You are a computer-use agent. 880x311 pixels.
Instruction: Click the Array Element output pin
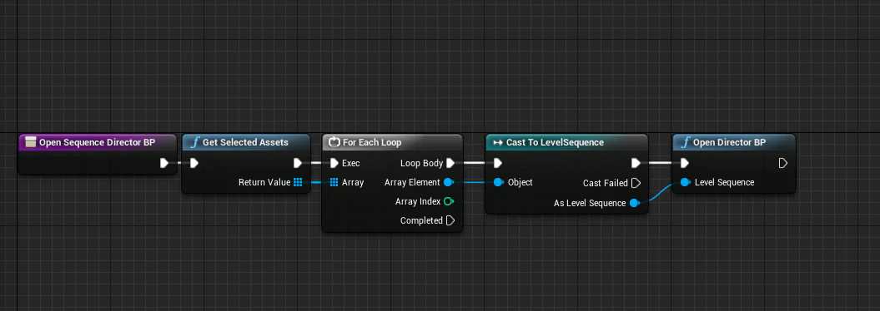[449, 182]
